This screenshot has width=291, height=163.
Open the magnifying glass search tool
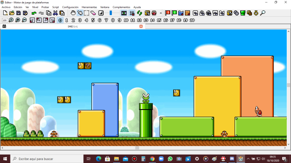click(263, 13)
